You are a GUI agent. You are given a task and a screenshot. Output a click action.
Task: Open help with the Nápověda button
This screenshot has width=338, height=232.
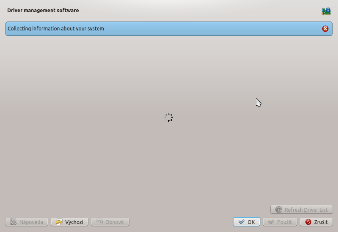point(27,222)
